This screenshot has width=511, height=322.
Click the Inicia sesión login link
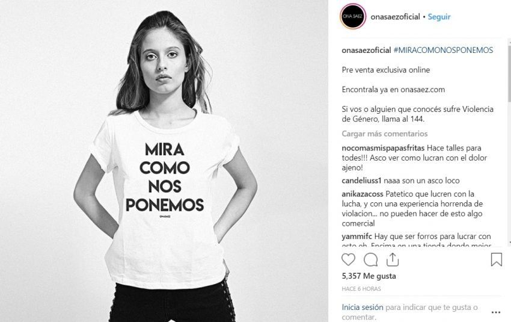click(363, 308)
